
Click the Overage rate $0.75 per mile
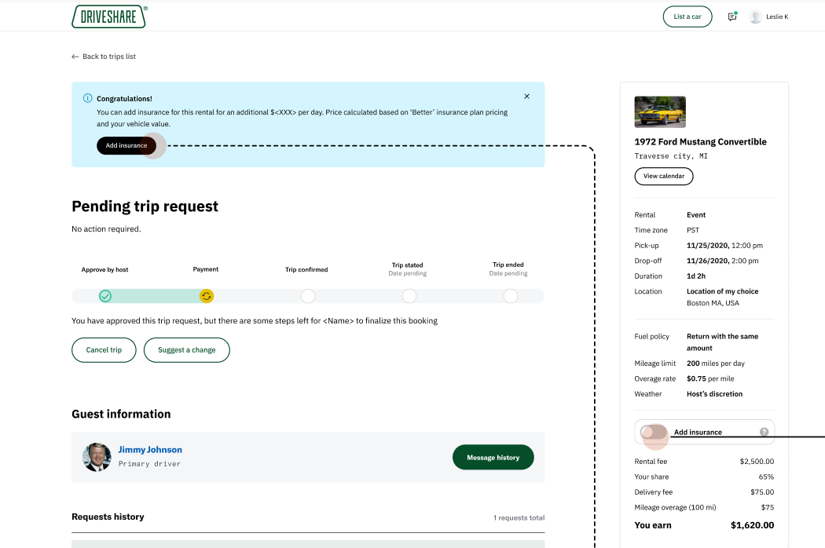pyautogui.click(x=710, y=378)
